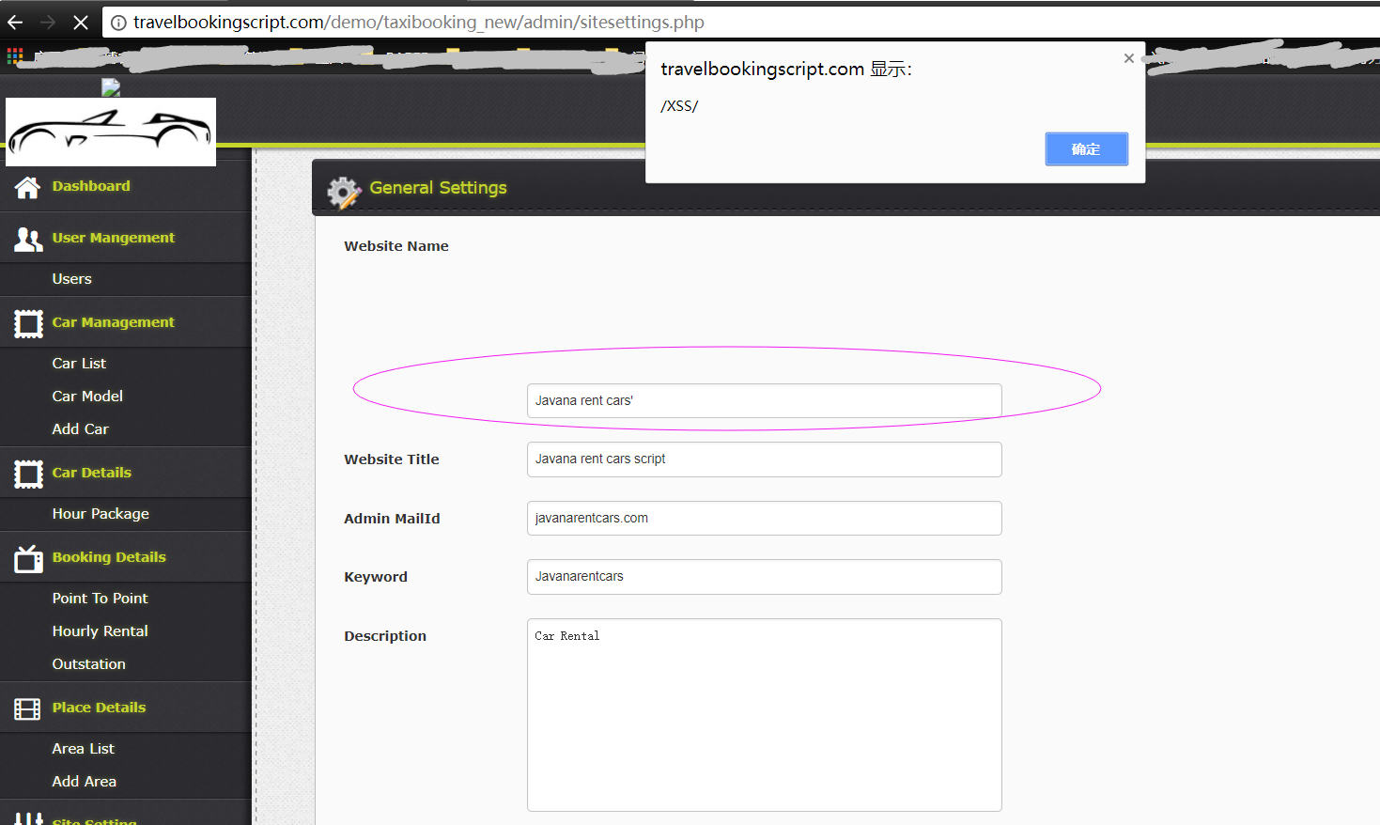Open Point To Point bookings

click(101, 599)
